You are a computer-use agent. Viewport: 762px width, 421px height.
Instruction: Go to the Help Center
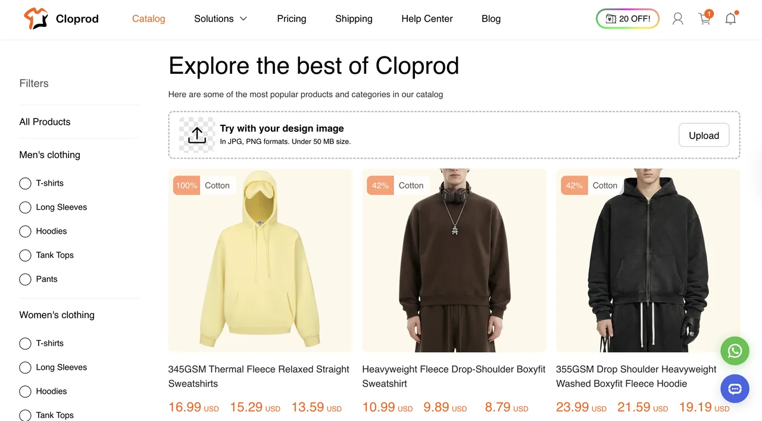427,19
